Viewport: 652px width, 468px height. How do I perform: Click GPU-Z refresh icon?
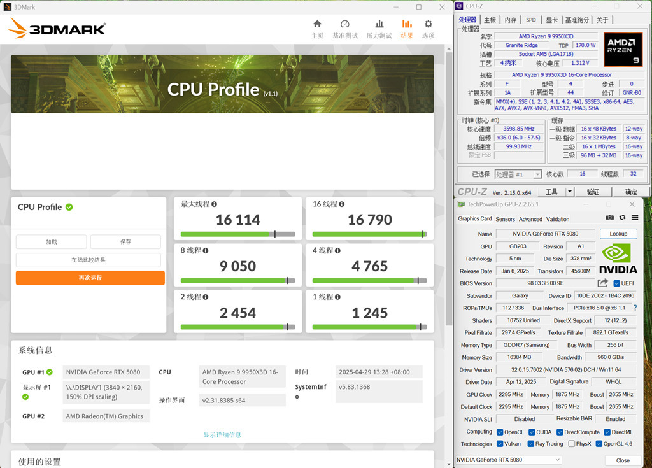tap(622, 218)
